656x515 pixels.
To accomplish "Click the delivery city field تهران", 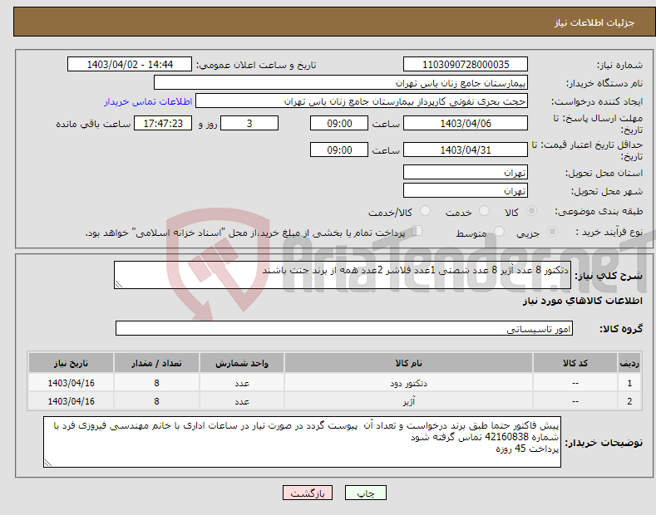I will pyautogui.click(x=466, y=190).
